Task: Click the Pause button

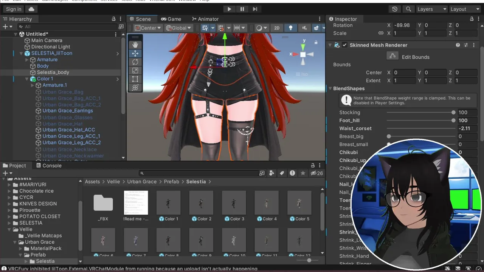Action: (x=242, y=9)
